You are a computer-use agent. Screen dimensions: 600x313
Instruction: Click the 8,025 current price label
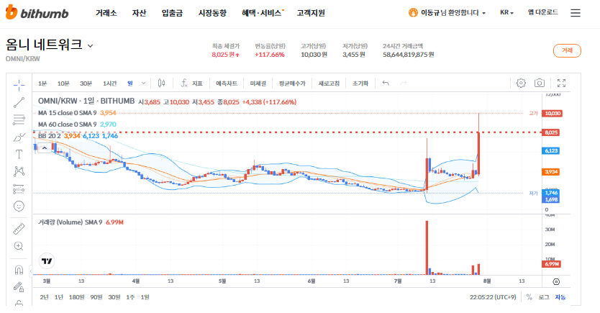(551, 132)
